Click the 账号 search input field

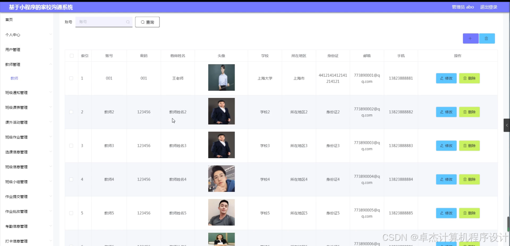104,22
